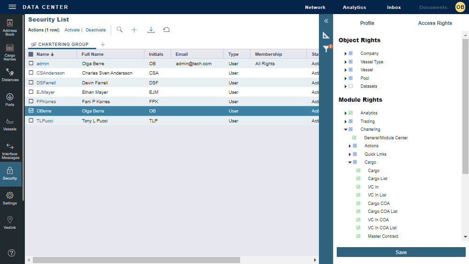The image size is (469, 264).
Task: Open Analytics from the top navigation
Action: click(x=354, y=8)
